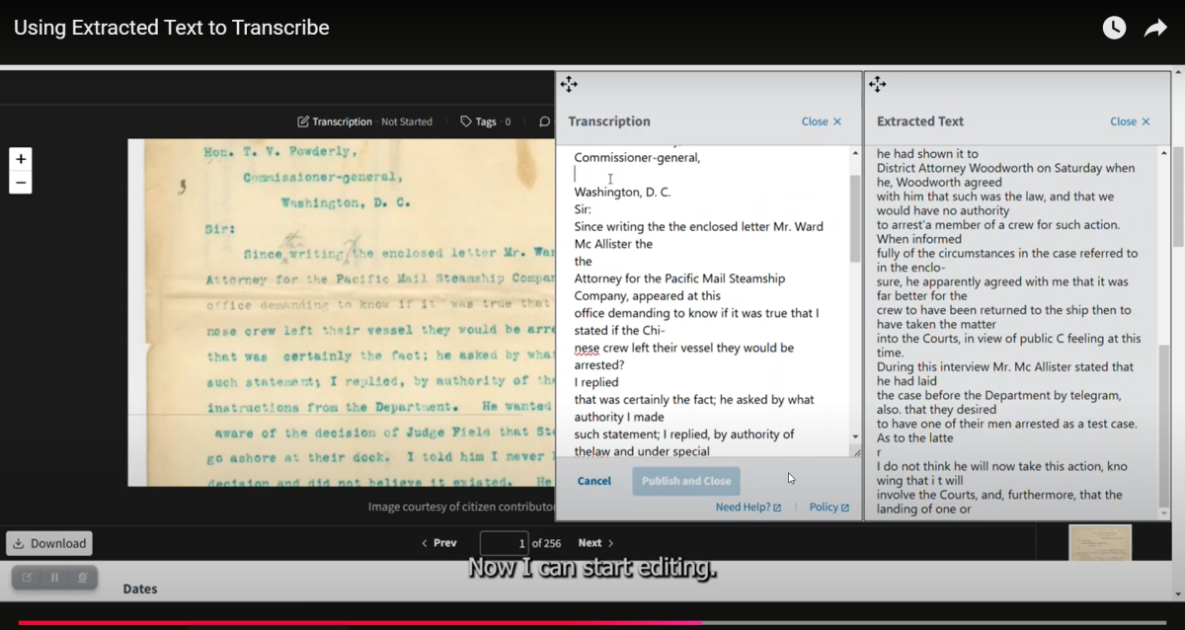The width and height of the screenshot is (1185, 630).
Task: Open the Policy link
Action: [829, 508]
